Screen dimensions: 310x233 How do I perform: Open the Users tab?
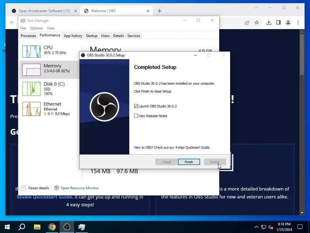point(105,36)
